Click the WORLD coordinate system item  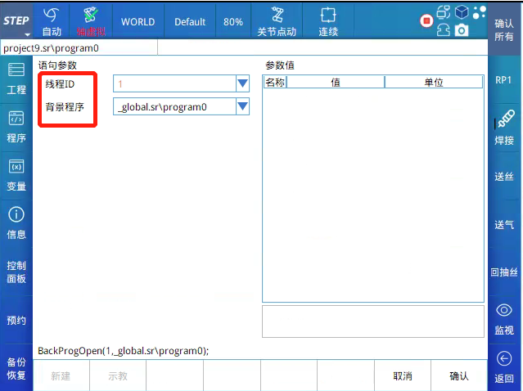(138, 21)
